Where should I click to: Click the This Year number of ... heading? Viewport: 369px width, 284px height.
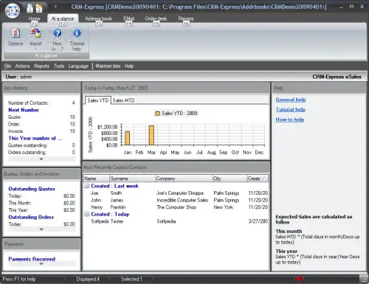[35, 138]
